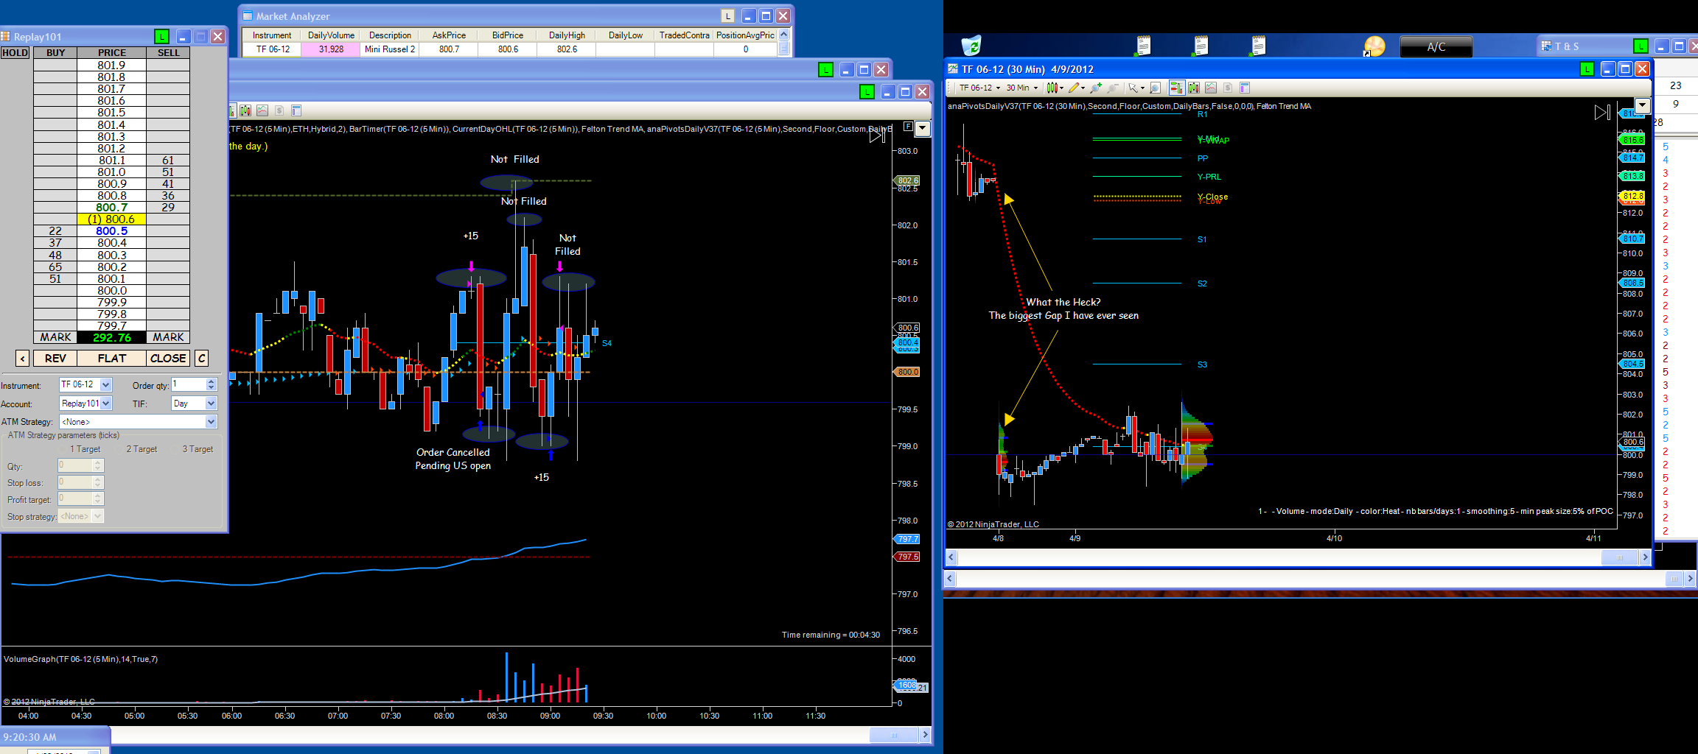Image resolution: width=1698 pixels, height=754 pixels.
Task: Jump to latest bar in 30 Min chart
Action: pyautogui.click(x=1602, y=112)
